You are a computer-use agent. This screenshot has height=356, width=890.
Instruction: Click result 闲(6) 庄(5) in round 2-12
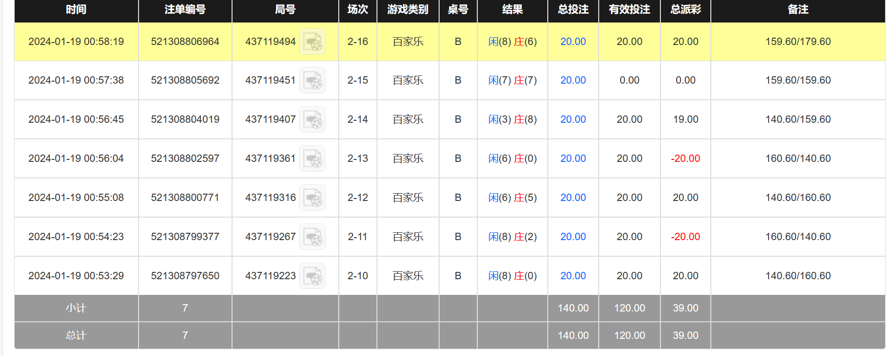pos(513,198)
